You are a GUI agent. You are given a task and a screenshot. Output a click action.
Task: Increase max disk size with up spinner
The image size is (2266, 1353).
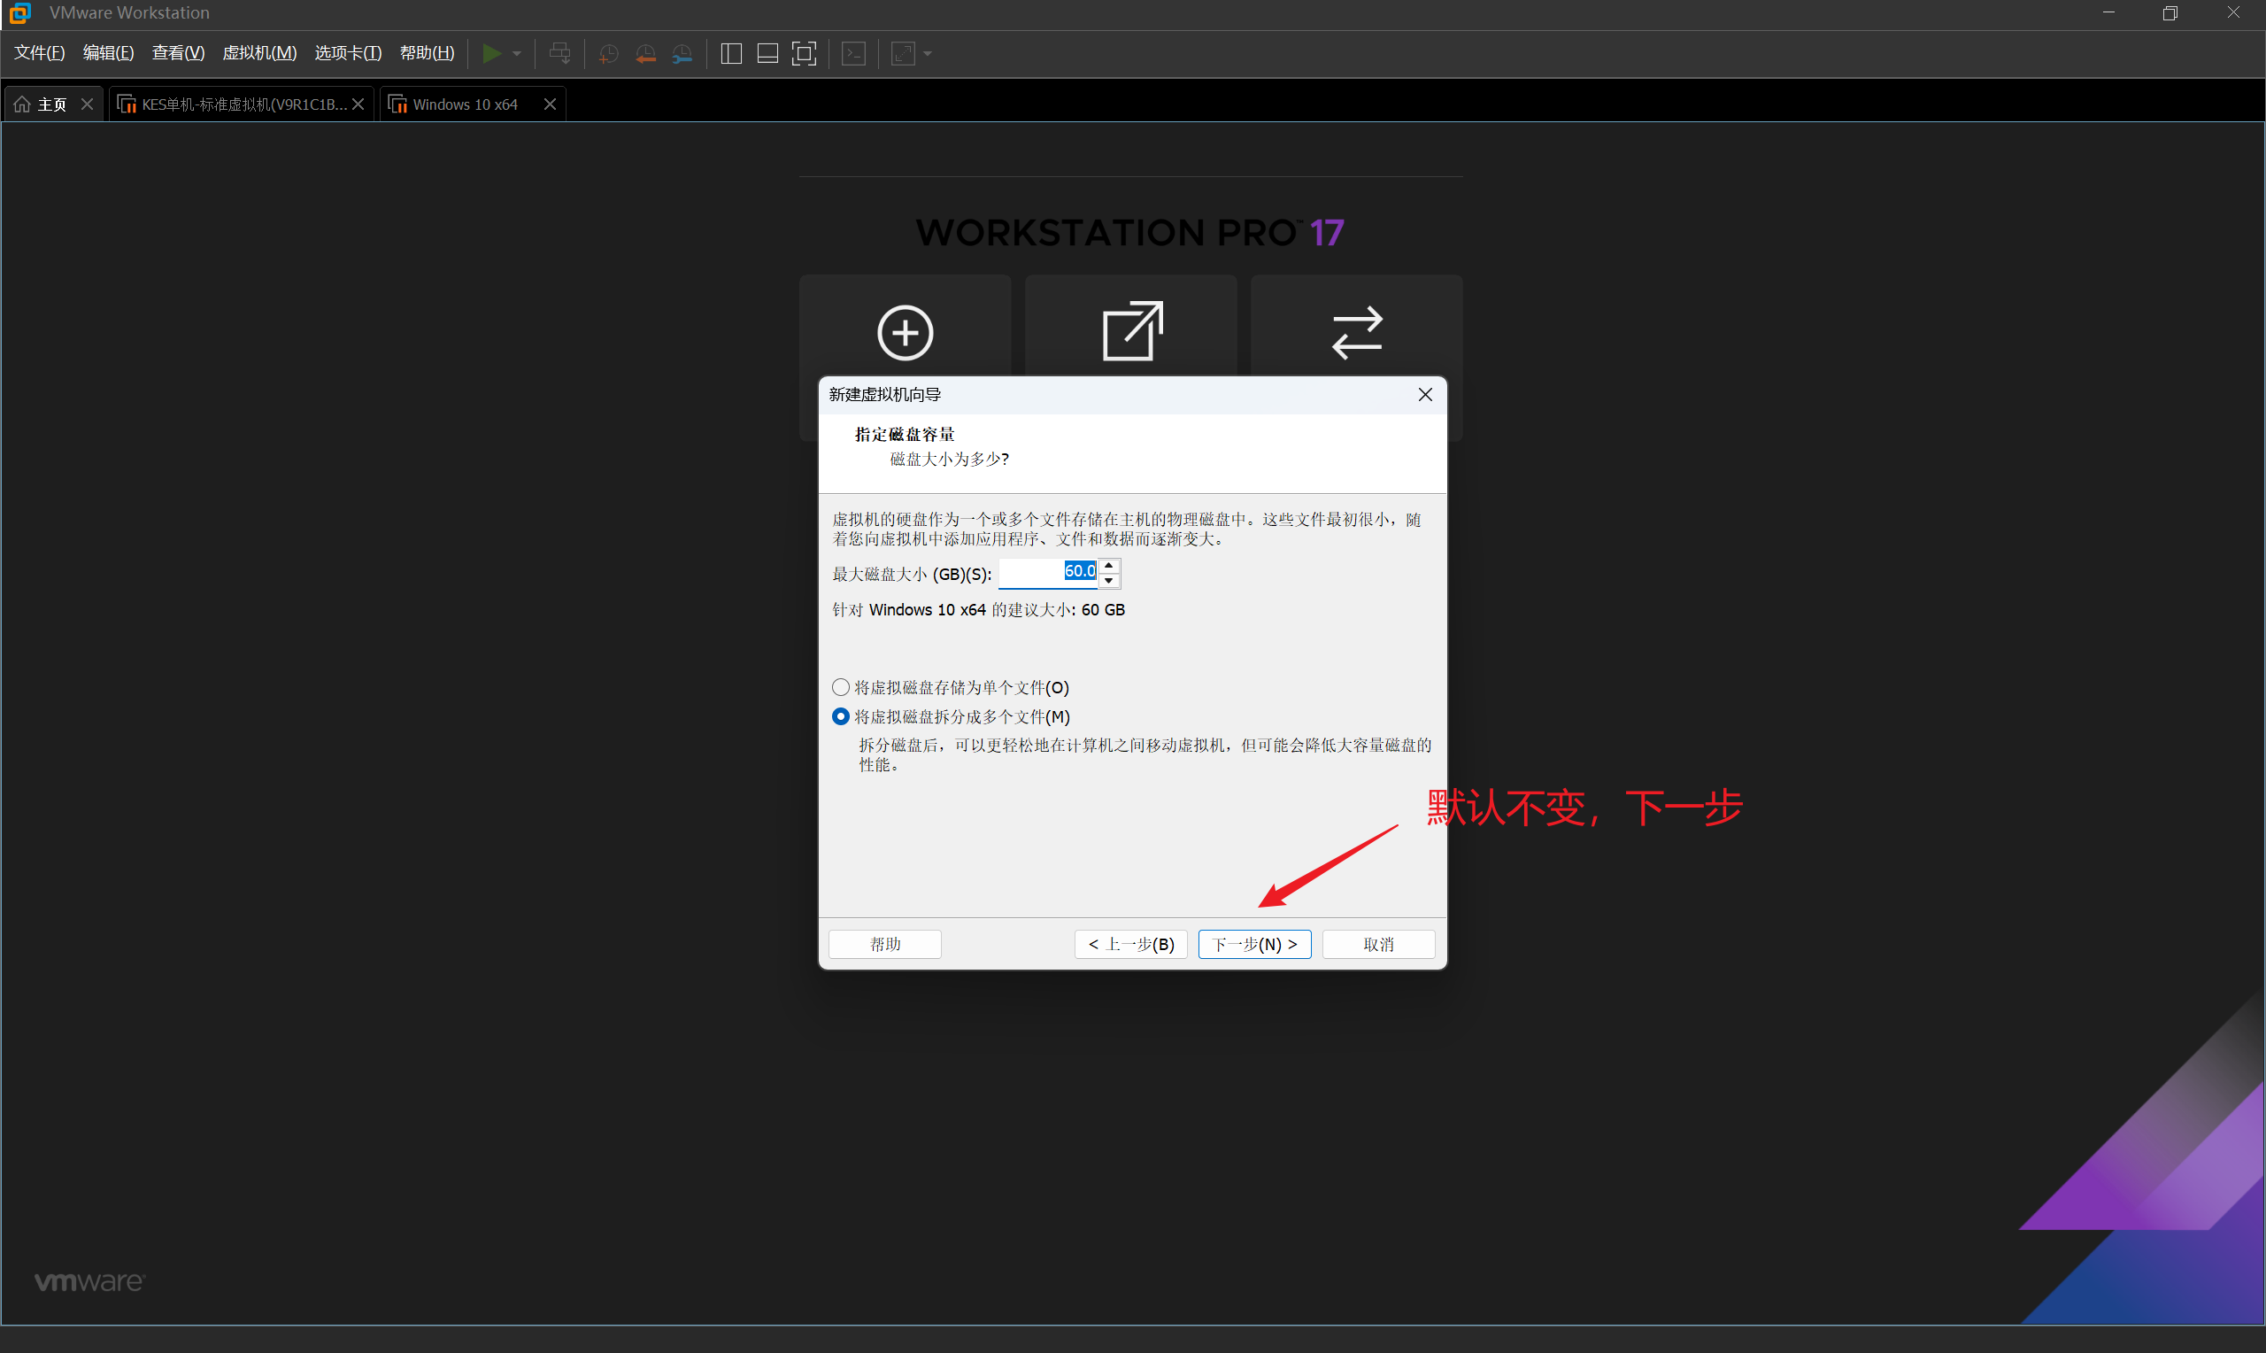1109,566
